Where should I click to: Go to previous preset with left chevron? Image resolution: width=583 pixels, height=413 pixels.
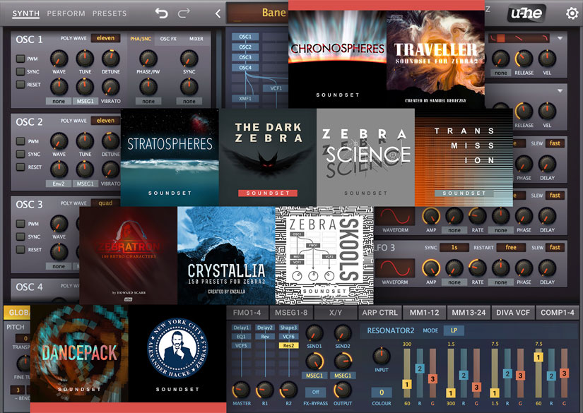218,13
